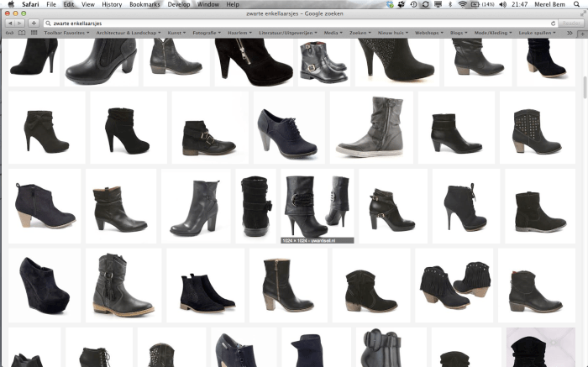Expand the Toolbar Favorites bookmark folder
Image resolution: width=588 pixels, height=367 pixels.
[67, 33]
